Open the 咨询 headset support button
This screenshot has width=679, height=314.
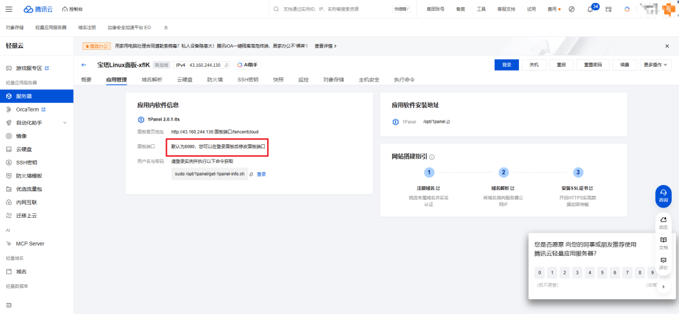click(x=663, y=195)
